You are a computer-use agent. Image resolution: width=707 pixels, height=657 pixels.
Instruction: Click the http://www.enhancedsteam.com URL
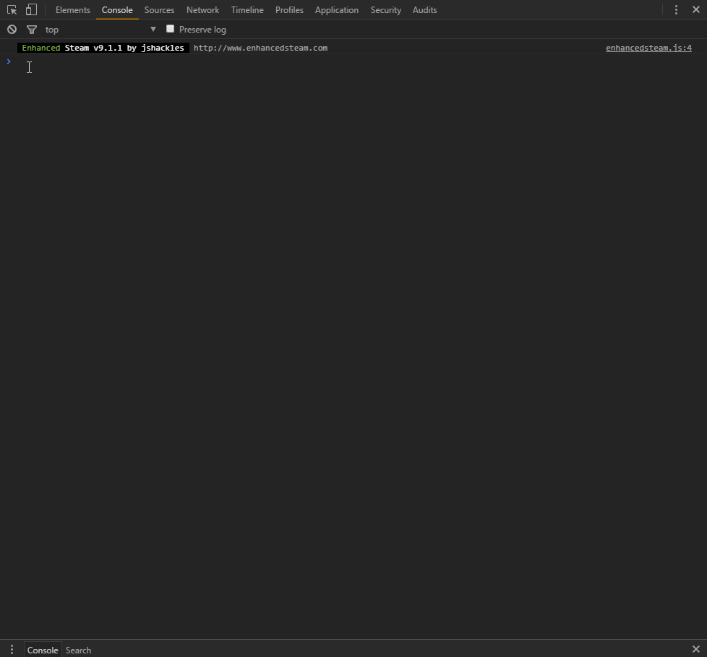pos(261,48)
